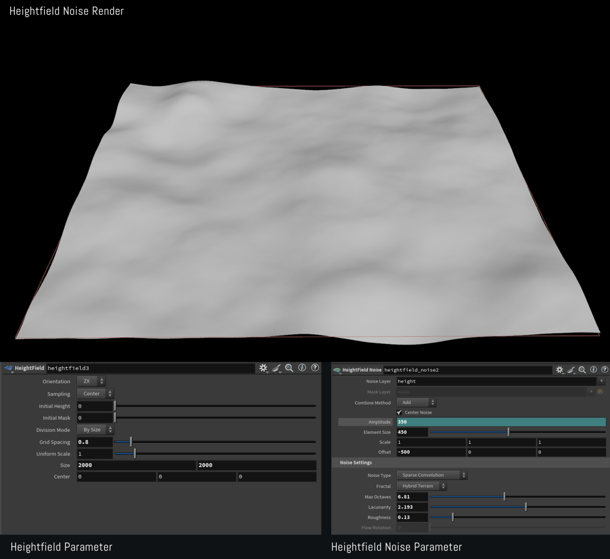610x559 pixels.
Task: Open the gear menu in HeightField Noise panel
Action: (559, 370)
